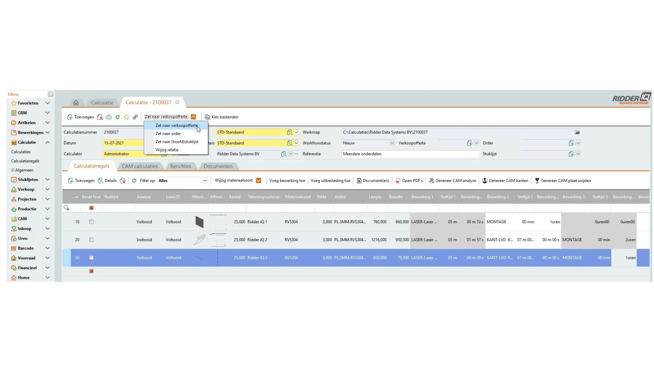
Task: Open the Berichten tab
Action: [181, 166]
